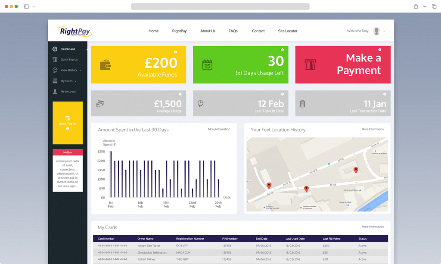Click the wallet icon on Available Funds

pos(105,65)
